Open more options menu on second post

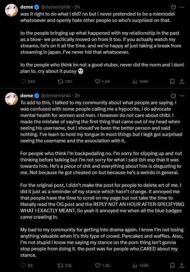coord(182,96)
